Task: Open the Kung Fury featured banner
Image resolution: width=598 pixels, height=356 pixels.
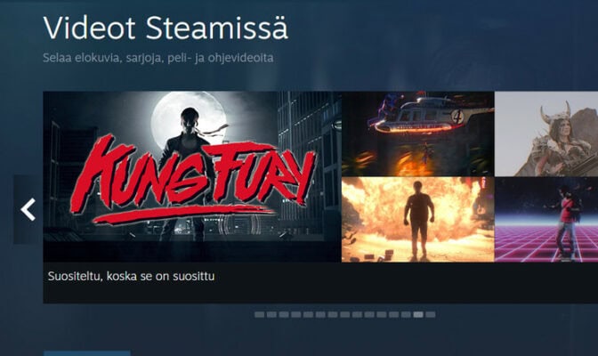Action: (192, 176)
